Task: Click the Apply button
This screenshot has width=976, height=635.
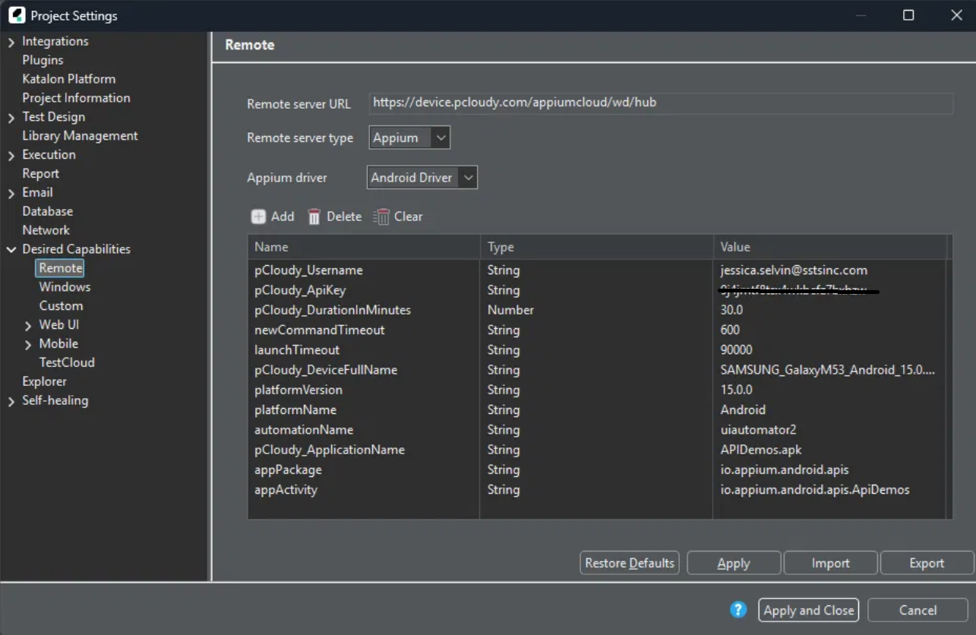Action: [734, 563]
